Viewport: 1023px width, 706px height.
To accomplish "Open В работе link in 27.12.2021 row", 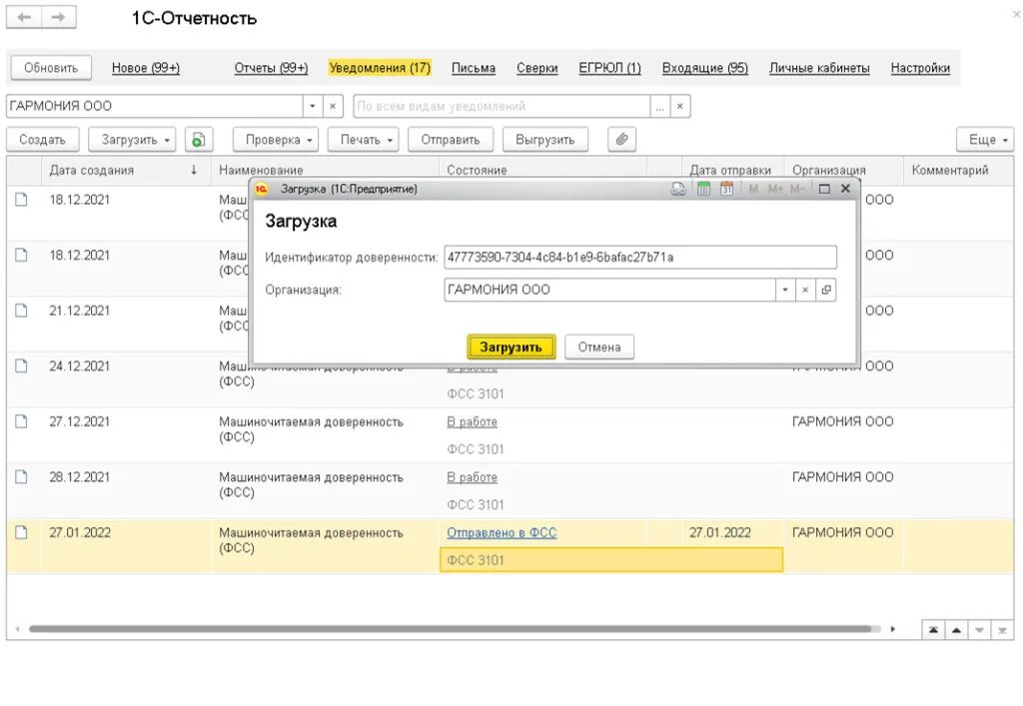I will pyautogui.click(x=472, y=421).
